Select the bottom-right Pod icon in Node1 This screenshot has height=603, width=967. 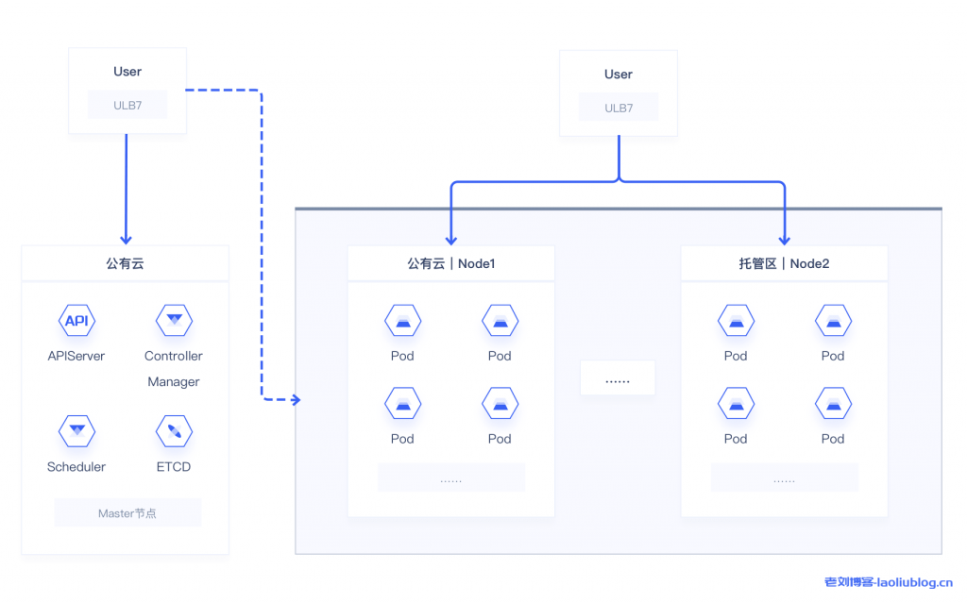[500, 404]
